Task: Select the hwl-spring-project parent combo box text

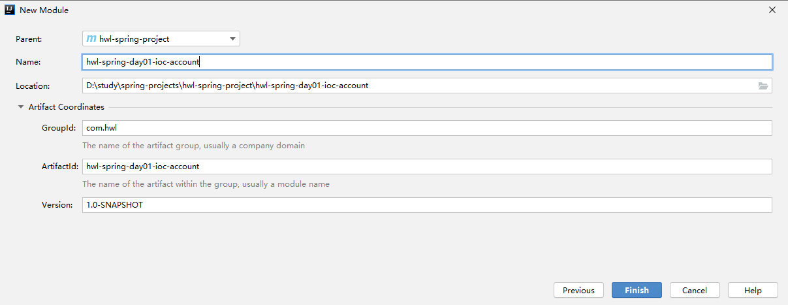Action: (x=134, y=39)
